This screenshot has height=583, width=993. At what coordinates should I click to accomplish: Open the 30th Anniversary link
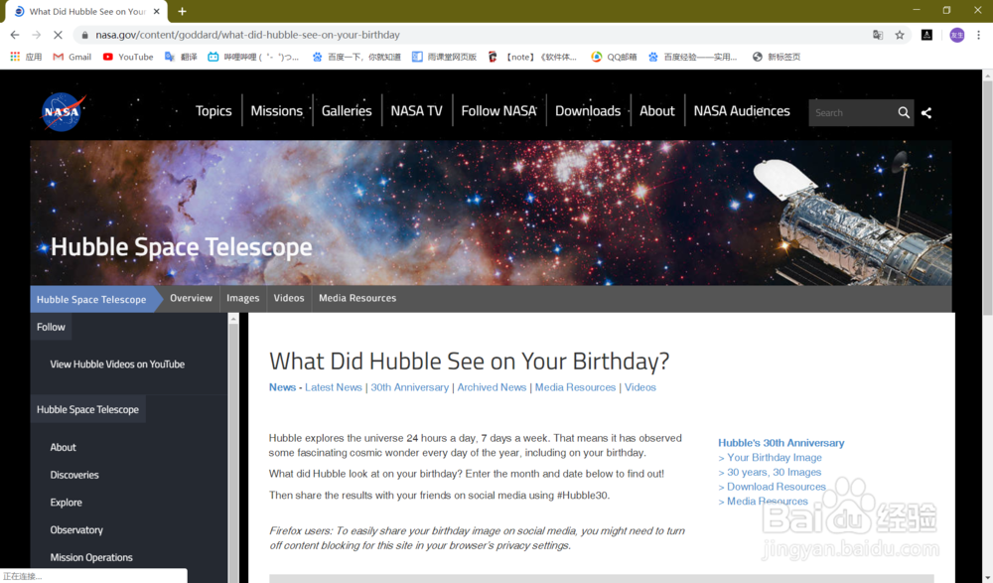point(409,387)
